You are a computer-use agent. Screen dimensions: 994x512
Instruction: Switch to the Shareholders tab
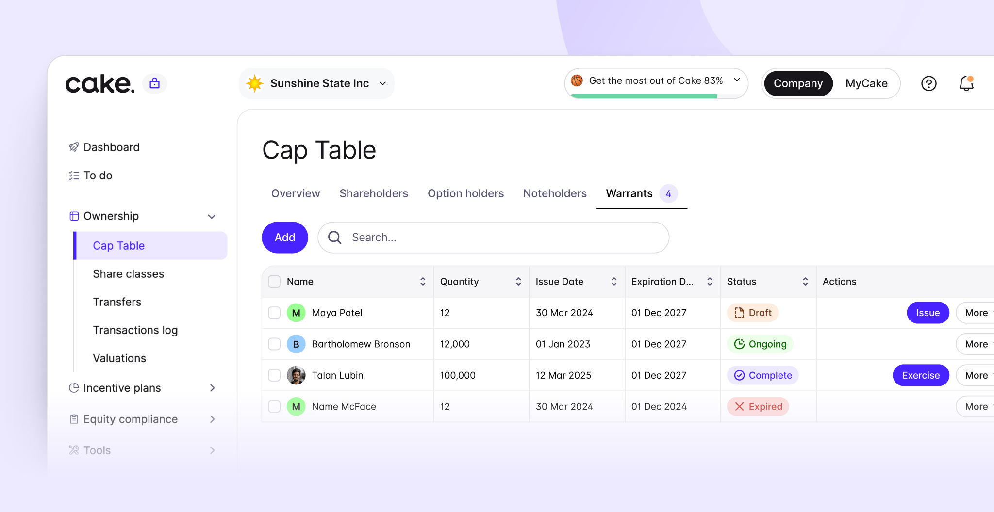click(374, 193)
